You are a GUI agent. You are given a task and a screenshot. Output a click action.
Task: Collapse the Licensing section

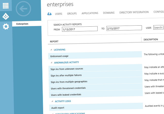click(51, 50)
